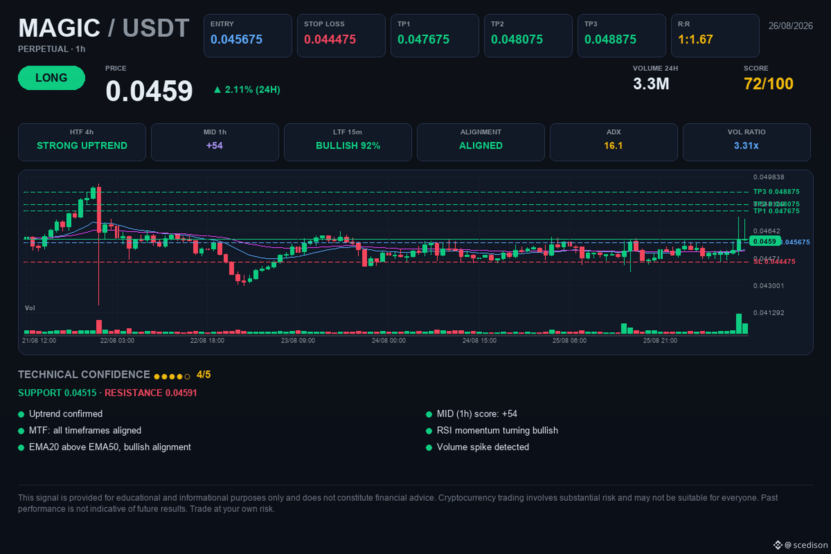
Task: Click the confidence dots rating indicator
Action: click(172, 377)
